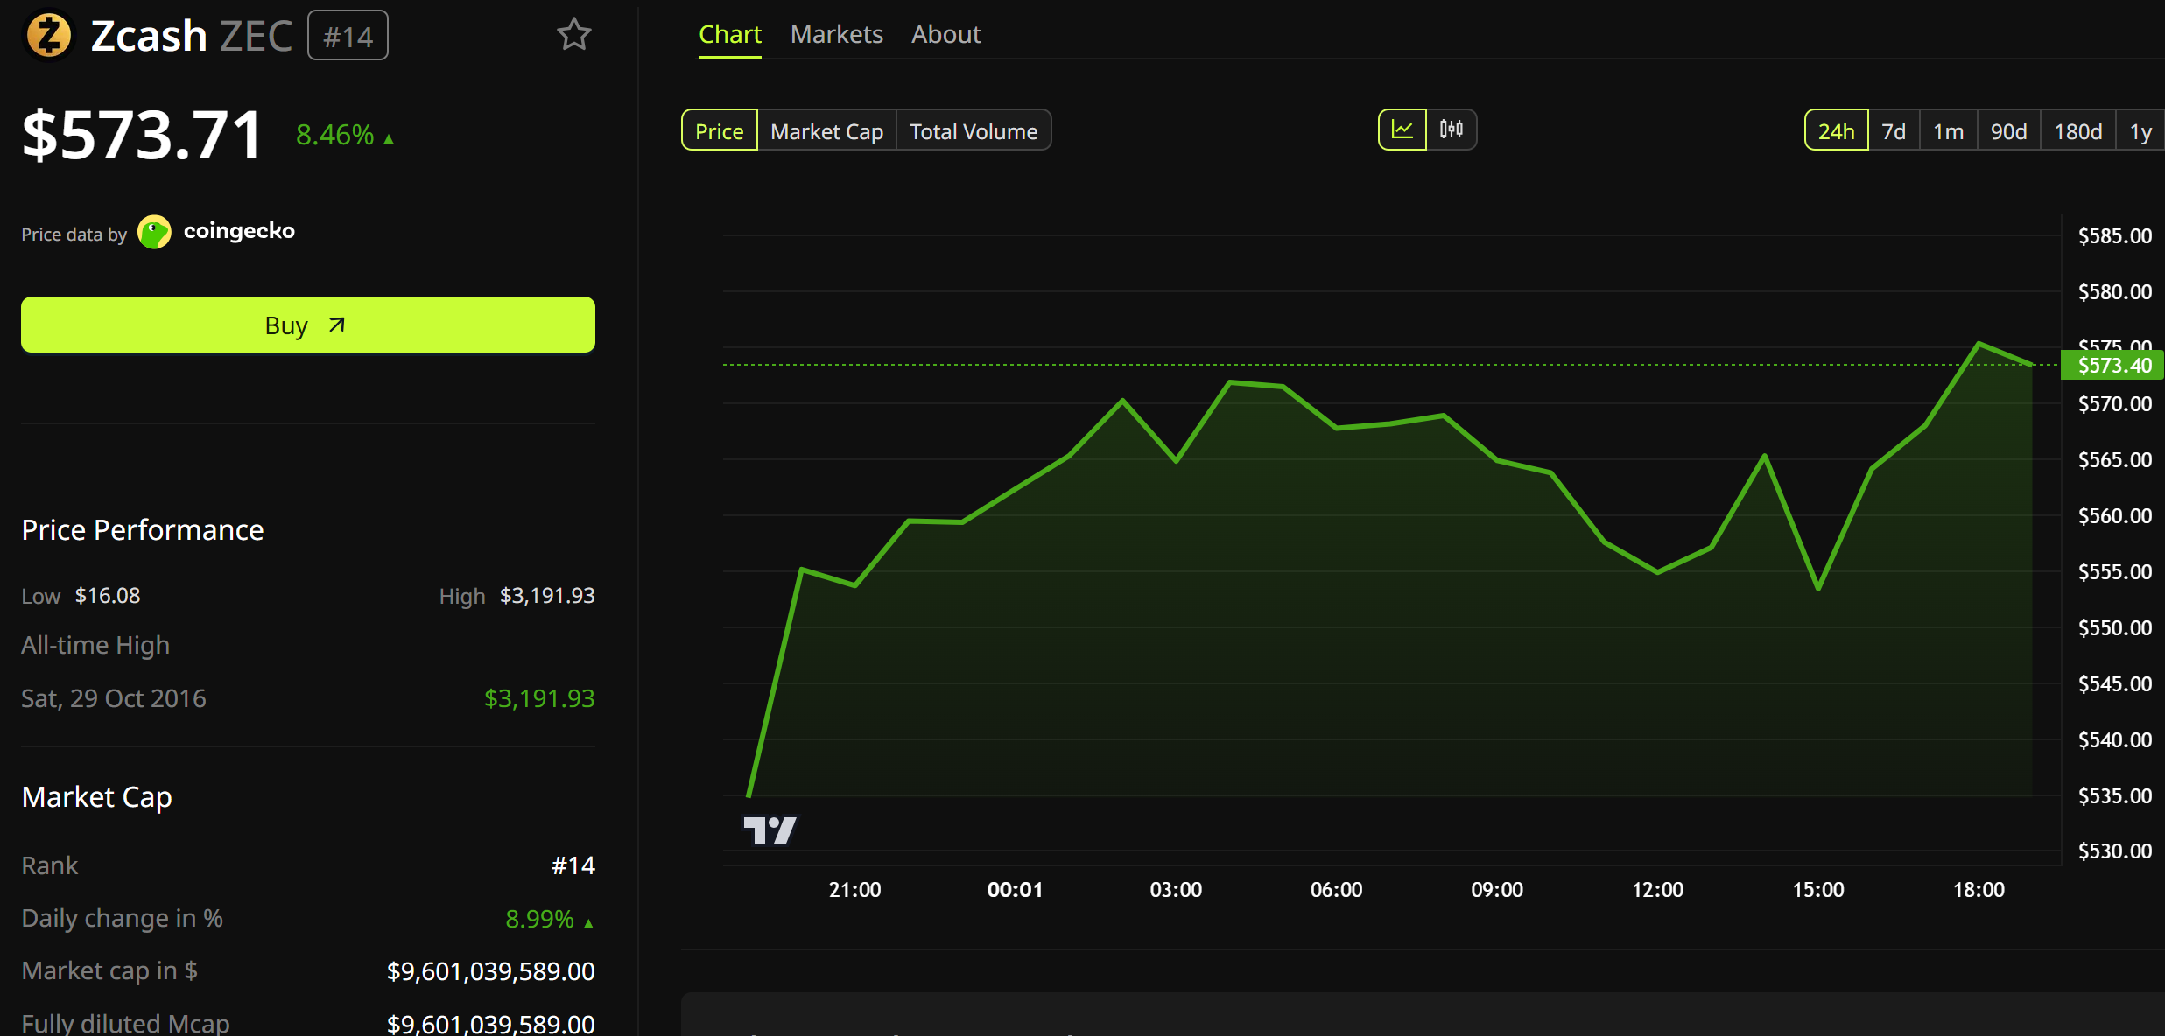The height and width of the screenshot is (1036, 2165).
Task: Click the Market Cap section heading
Action: pos(96,796)
